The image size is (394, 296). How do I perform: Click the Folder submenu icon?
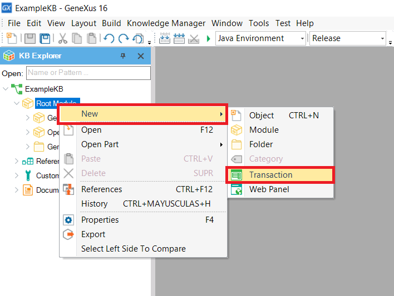pyautogui.click(x=237, y=144)
